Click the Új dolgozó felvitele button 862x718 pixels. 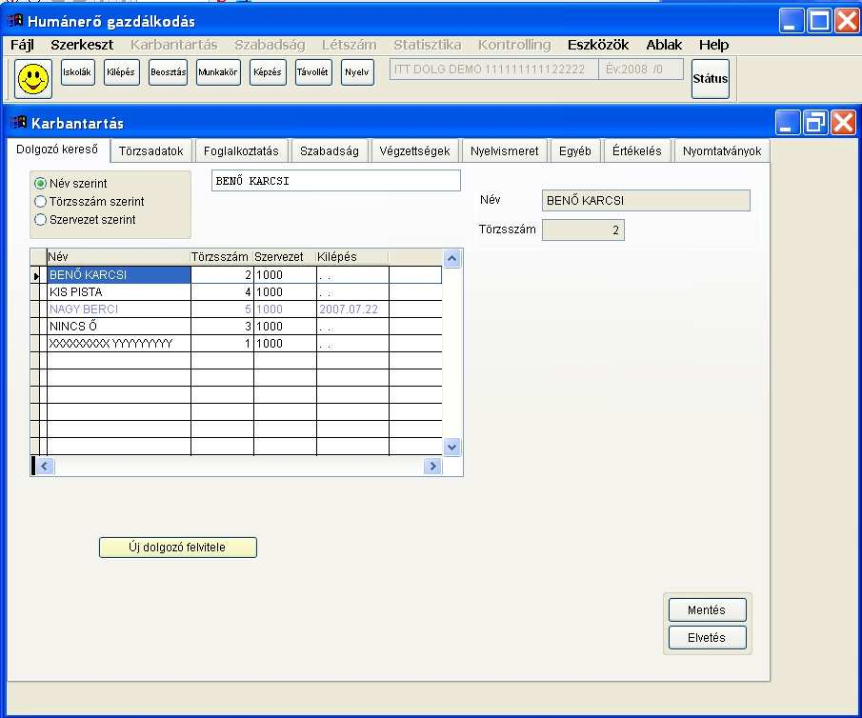click(x=177, y=547)
